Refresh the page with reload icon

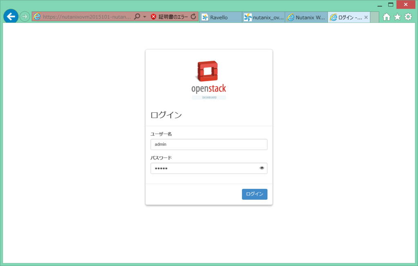[x=193, y=16]
